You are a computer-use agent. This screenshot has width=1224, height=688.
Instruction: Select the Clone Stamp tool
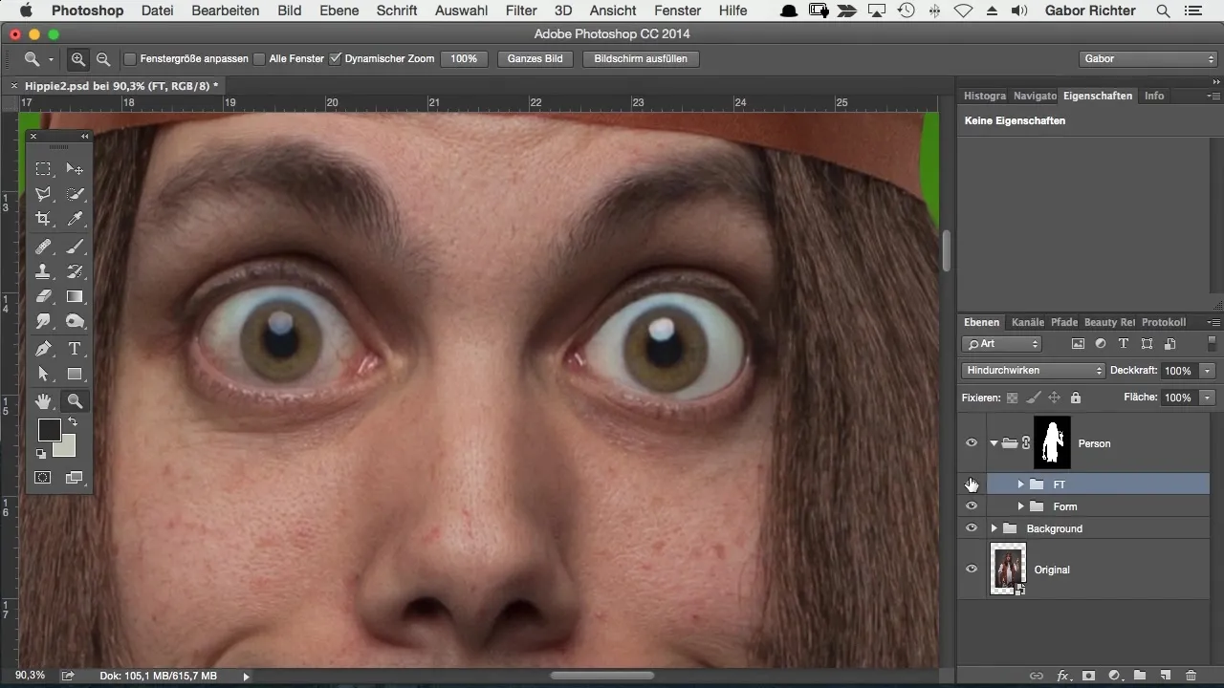43,272
